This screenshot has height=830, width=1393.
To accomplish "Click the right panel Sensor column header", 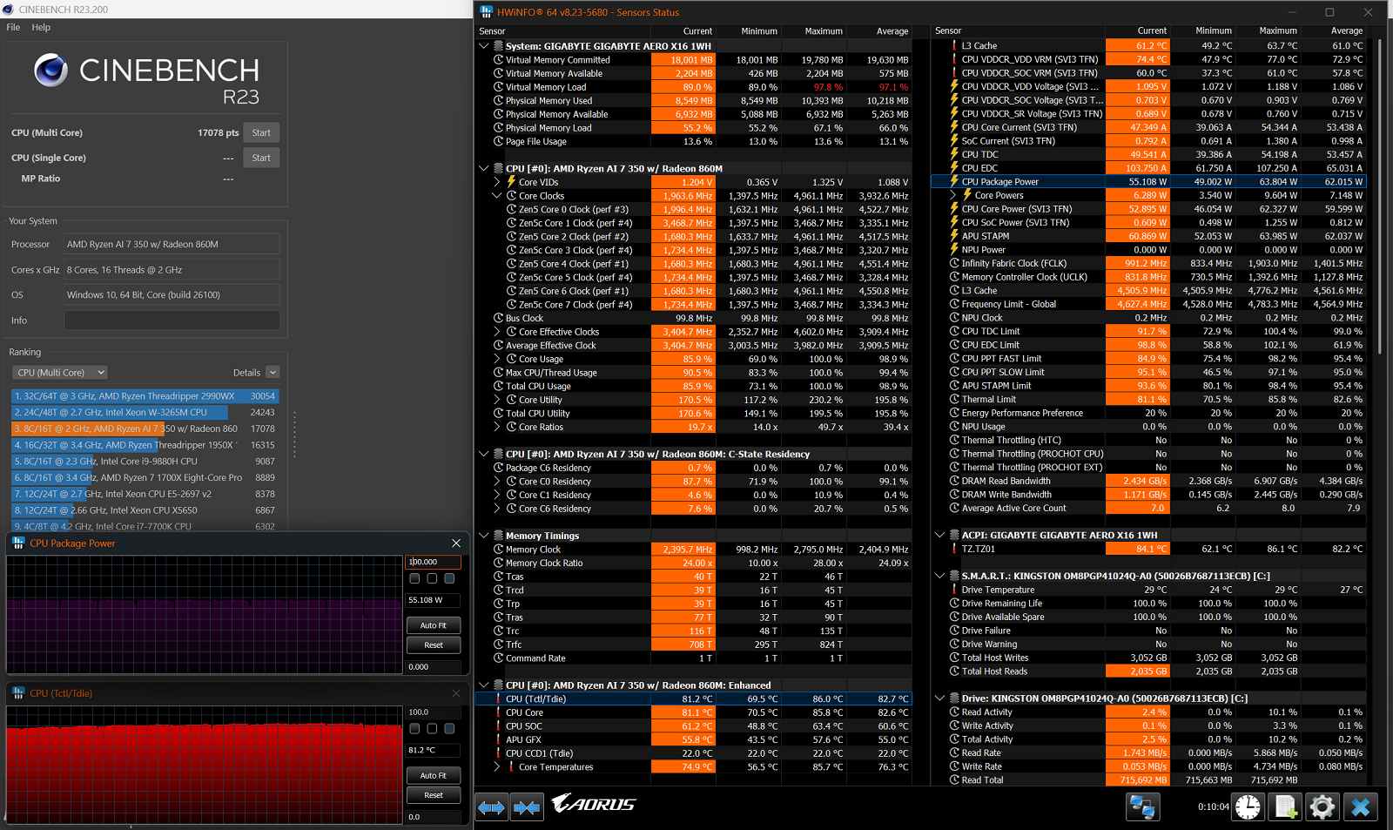I will [x=949, y=30].
